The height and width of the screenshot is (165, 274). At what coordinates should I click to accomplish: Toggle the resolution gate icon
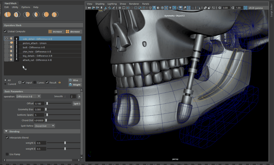point(128,8)
